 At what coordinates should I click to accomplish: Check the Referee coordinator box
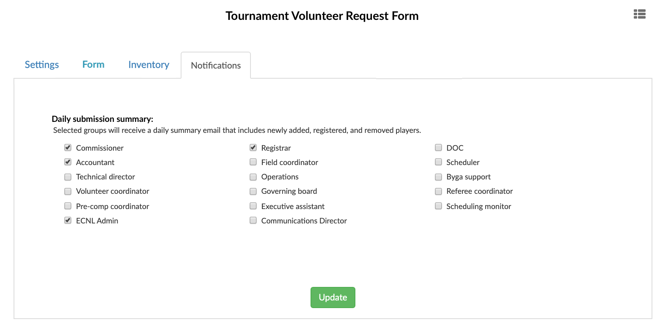click(438, 191)
